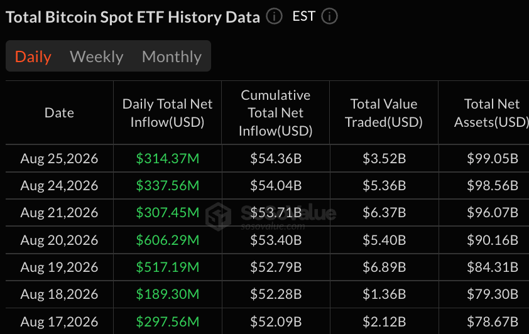The width and height of the screenshot is (529, 334).
Task: Click the $6.37B value traded cell
Action: (384, 213)
